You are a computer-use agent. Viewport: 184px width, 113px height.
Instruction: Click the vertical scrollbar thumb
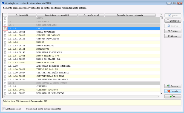coord(161,18)
